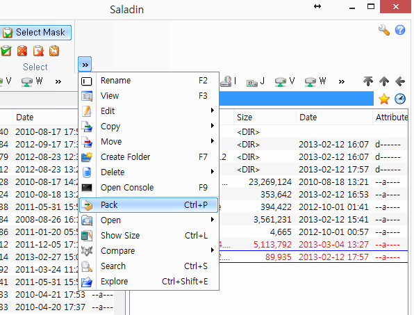This screenshot has height=315, width=414.
Task: Switch right pane to network drive V
Action: (285, 81)
